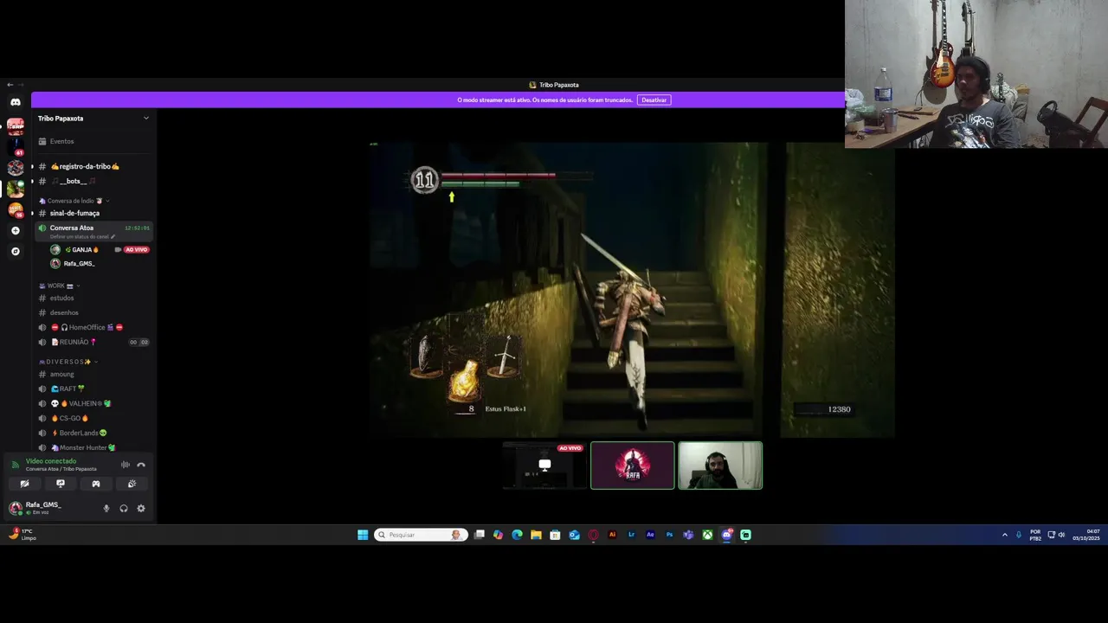Disconnect from voice with the hang-up icon
This screenshot has width=1108, height=623.
point(141,465)
